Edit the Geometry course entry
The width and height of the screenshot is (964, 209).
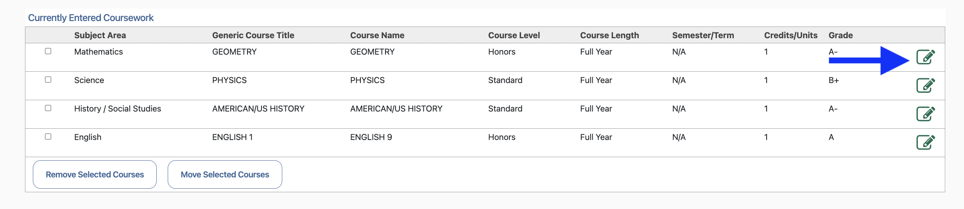925,57
